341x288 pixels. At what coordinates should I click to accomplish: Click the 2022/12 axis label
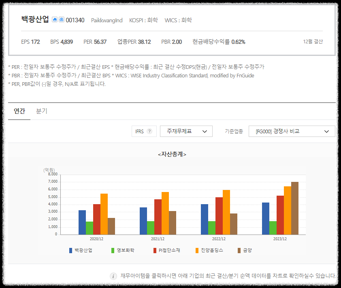click(x=219, y=239)
